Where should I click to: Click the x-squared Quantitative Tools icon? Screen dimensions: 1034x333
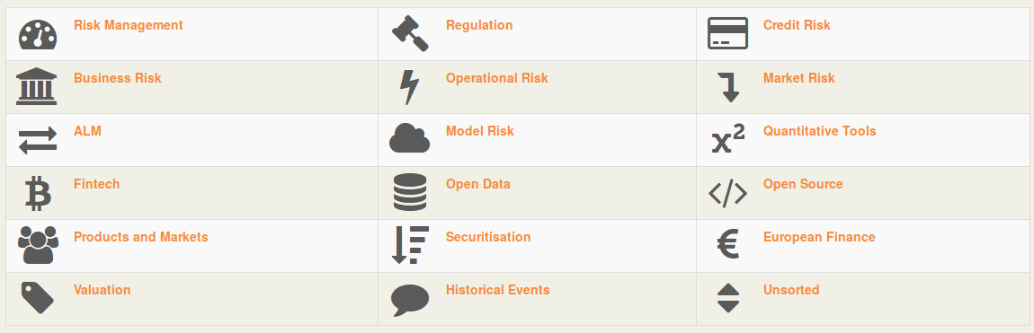pyautogui.click(x=728, y=139)
